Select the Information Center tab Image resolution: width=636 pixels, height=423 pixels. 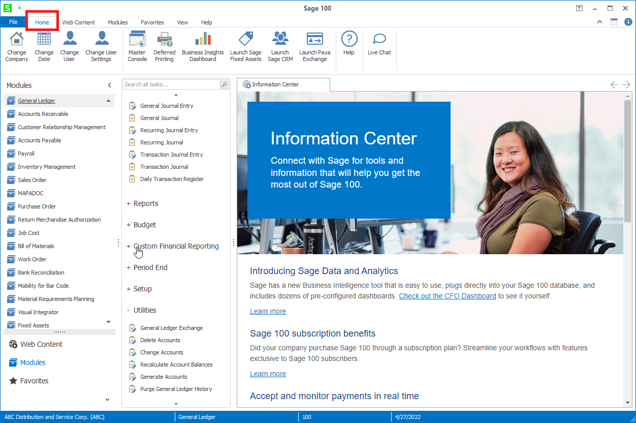(x=283, y=84)
